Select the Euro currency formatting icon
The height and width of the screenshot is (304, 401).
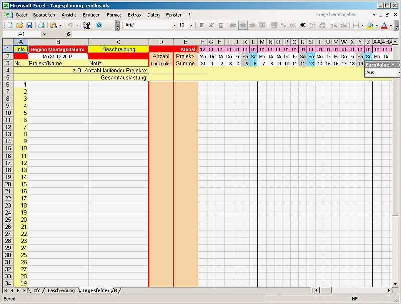pyautogui.click(x=302, y=25)
